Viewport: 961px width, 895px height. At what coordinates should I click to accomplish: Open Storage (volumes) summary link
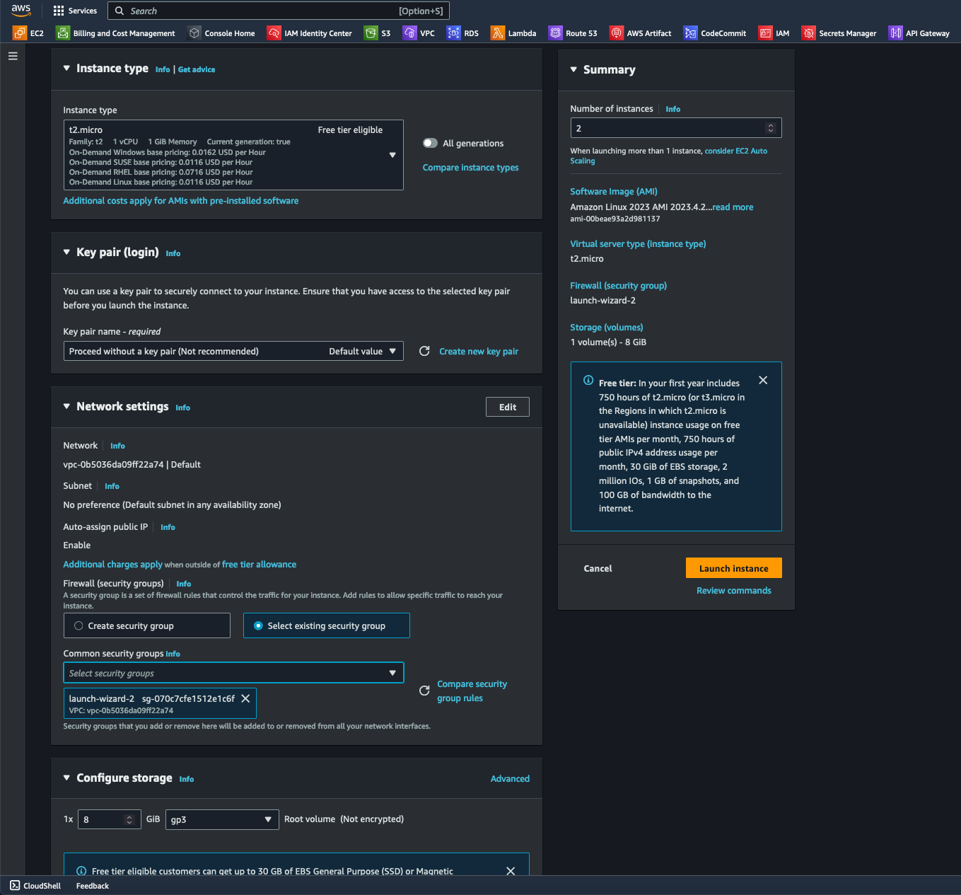point(607,328)
